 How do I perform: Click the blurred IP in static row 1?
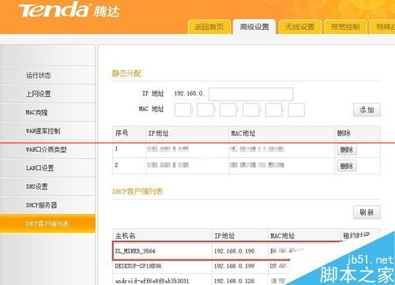pos(167,149)
